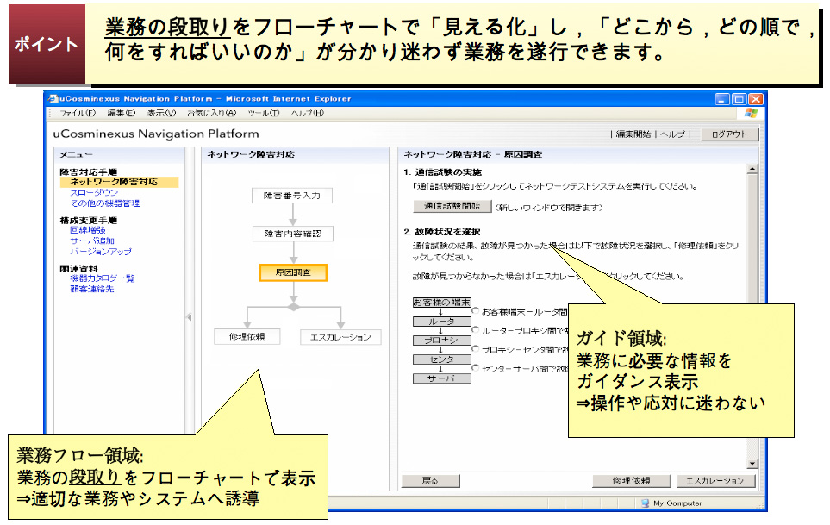Click the 障害内容確認 flowchart node

[293, 234]
